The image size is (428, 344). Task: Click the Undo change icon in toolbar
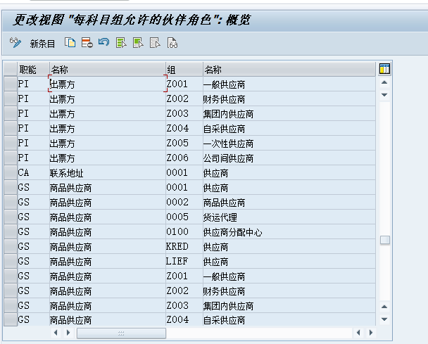103,44
